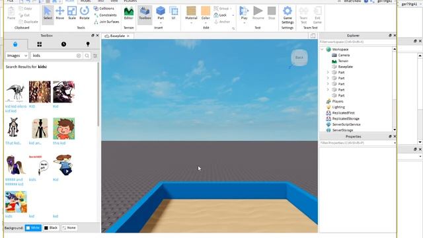423x238 pixels.
Task: Open Toolbox search filter options
Action: [95, 56]
